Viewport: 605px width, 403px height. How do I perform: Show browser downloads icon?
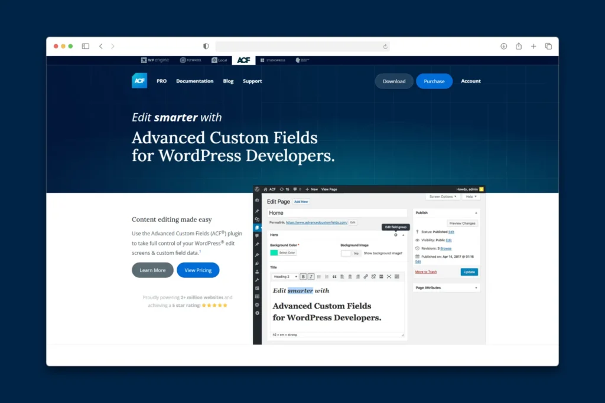(x=503, y=46)
